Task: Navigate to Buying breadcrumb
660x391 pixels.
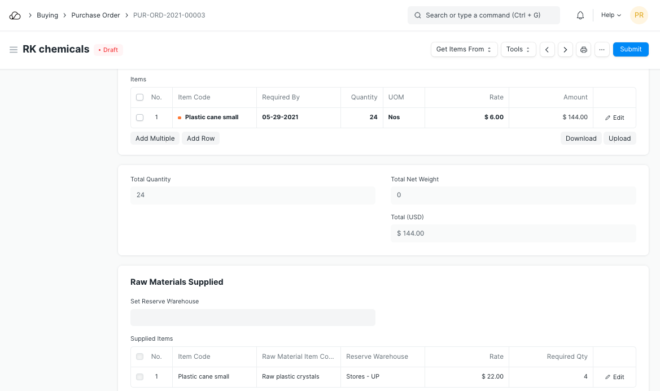Action: [47, 15]
